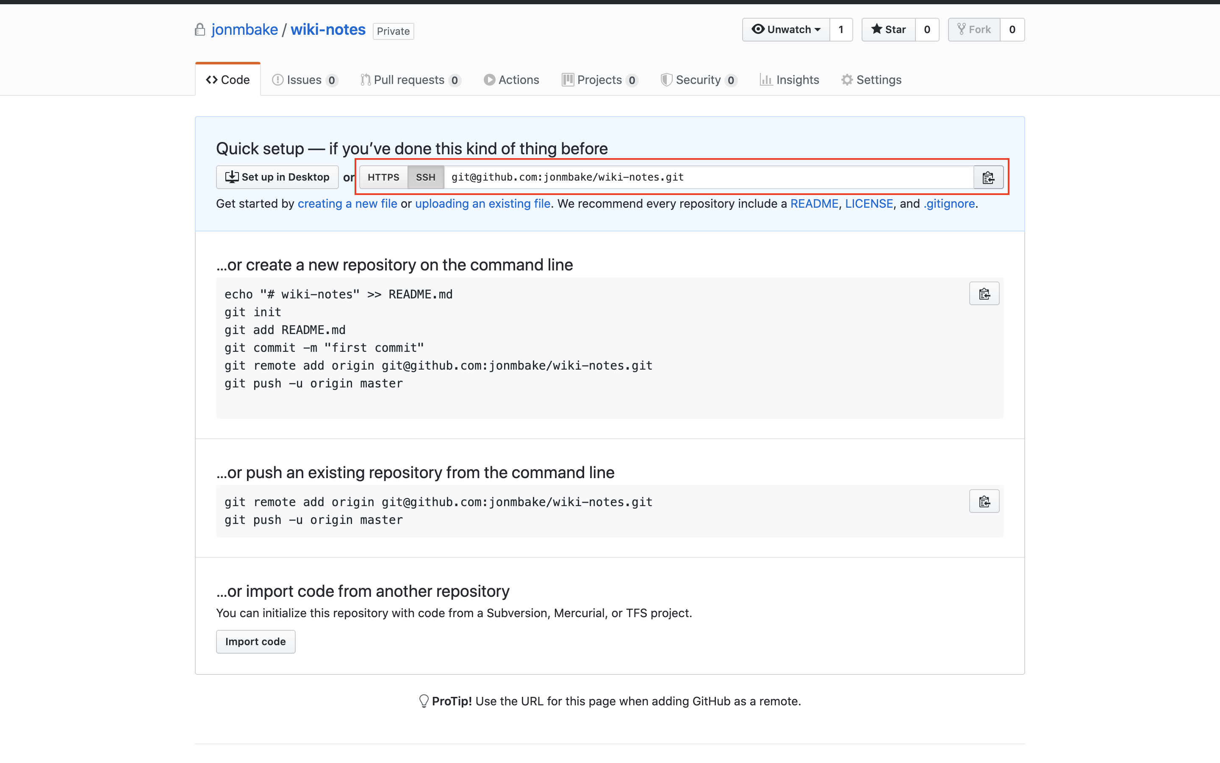1220x763 pixels.
Task: Copy the new repository command block
Action: [x=984, y=294]
